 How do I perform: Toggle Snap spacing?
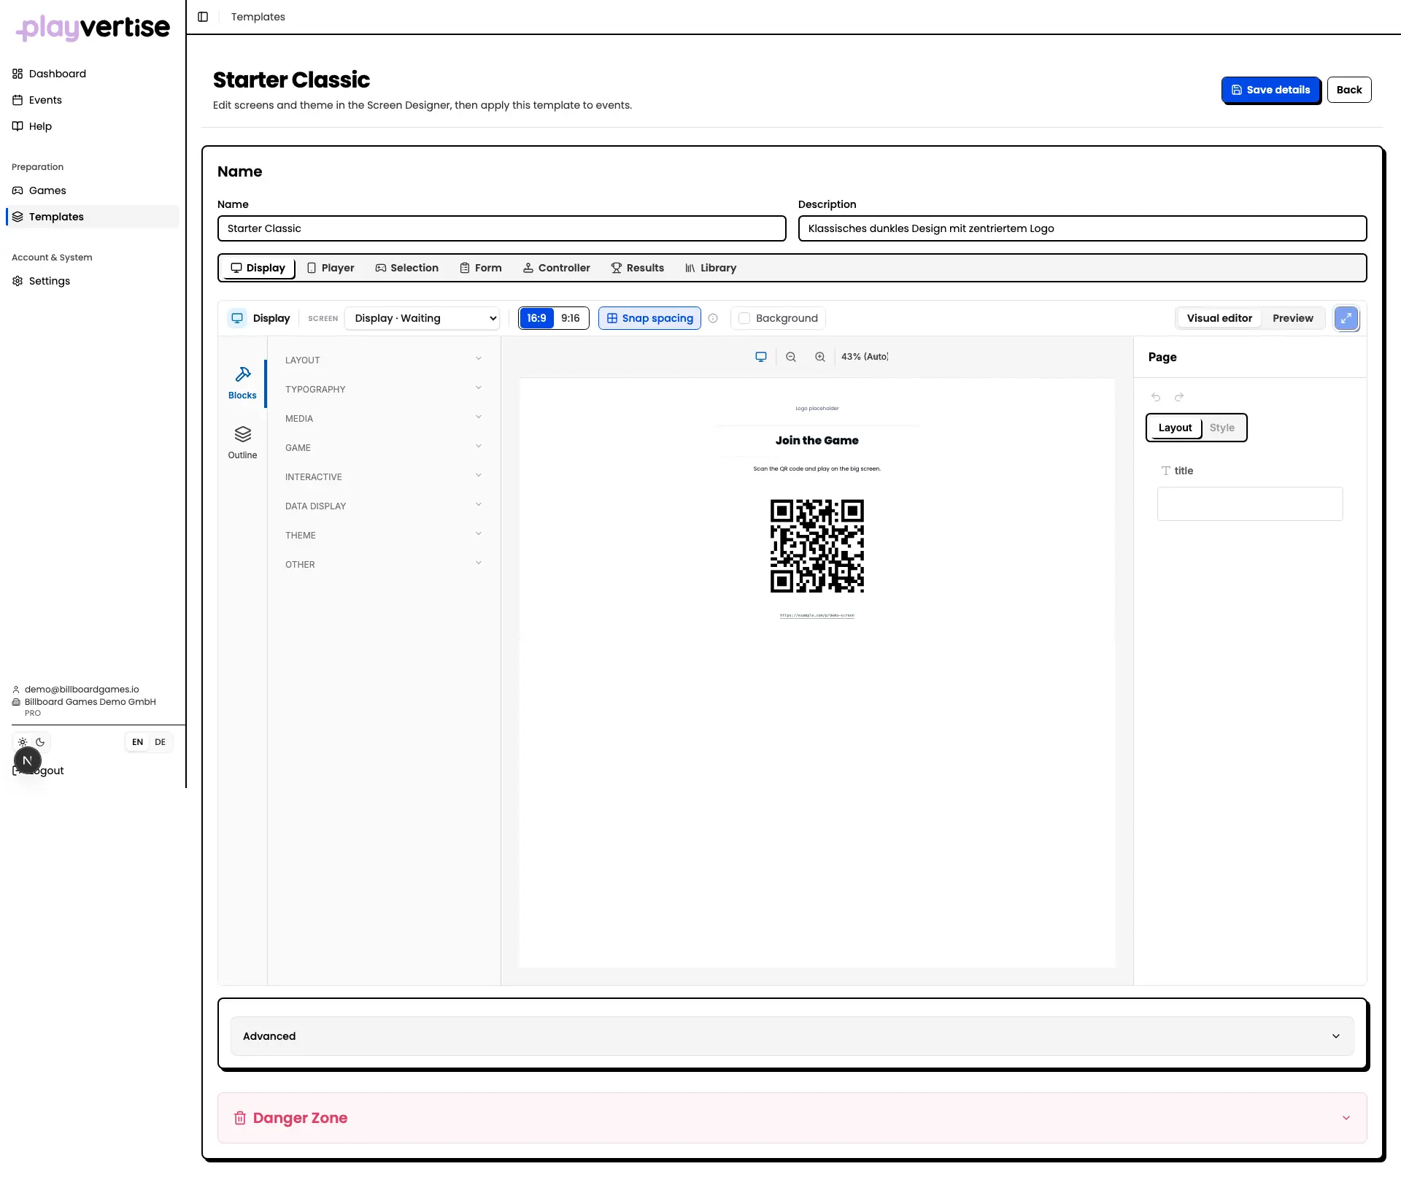tap(649, 318)
